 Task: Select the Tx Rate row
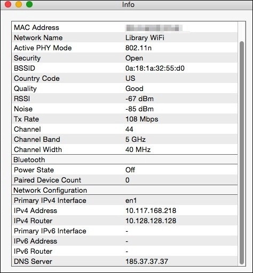(125, 119)
